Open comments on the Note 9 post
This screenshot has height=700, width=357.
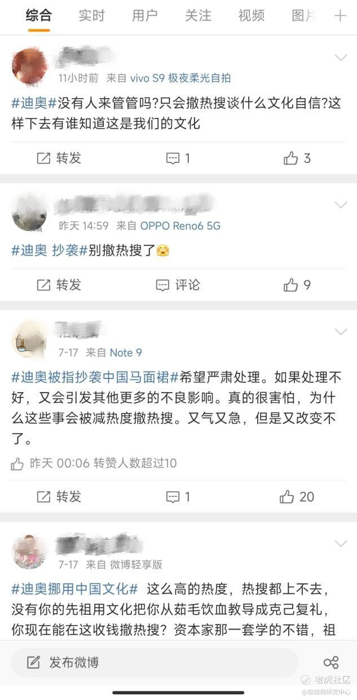coord(178,497)
